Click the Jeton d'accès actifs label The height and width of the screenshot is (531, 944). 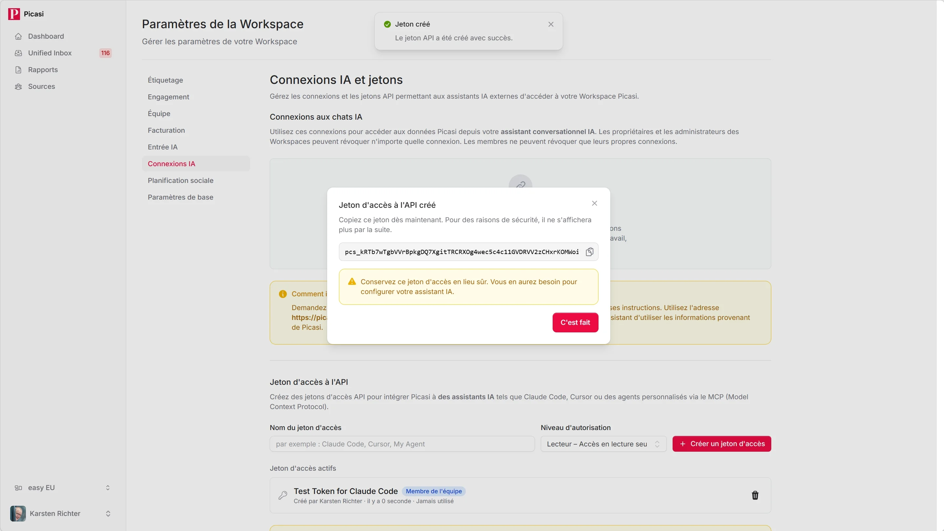click(x=303, y=468)
